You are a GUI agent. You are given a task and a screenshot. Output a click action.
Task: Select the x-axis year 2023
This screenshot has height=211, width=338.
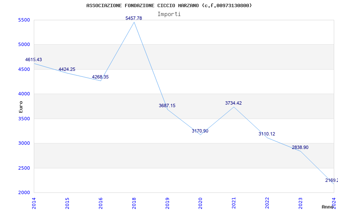point(301,203)
